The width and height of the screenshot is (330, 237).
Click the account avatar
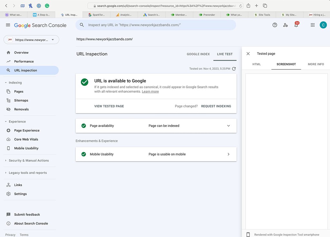323,25
